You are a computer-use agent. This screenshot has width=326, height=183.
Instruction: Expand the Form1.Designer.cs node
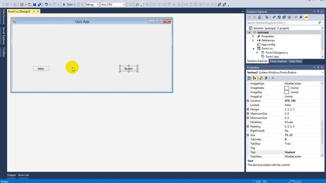point(257,53)
